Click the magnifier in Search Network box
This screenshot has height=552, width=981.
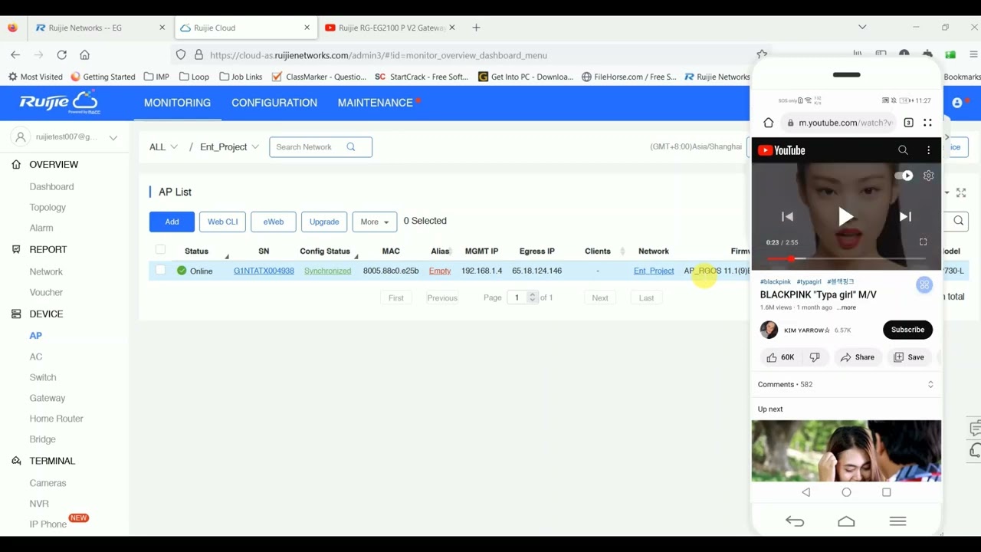click(x=351, y=147)
